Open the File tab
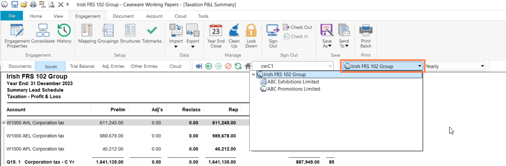 (x=12, y=16)
